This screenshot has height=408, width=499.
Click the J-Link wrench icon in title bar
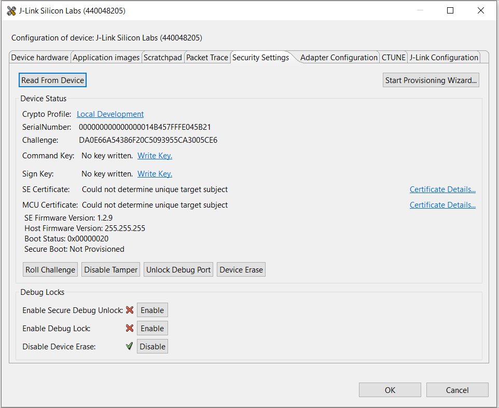pyautogui.click(x=11, y=10)
